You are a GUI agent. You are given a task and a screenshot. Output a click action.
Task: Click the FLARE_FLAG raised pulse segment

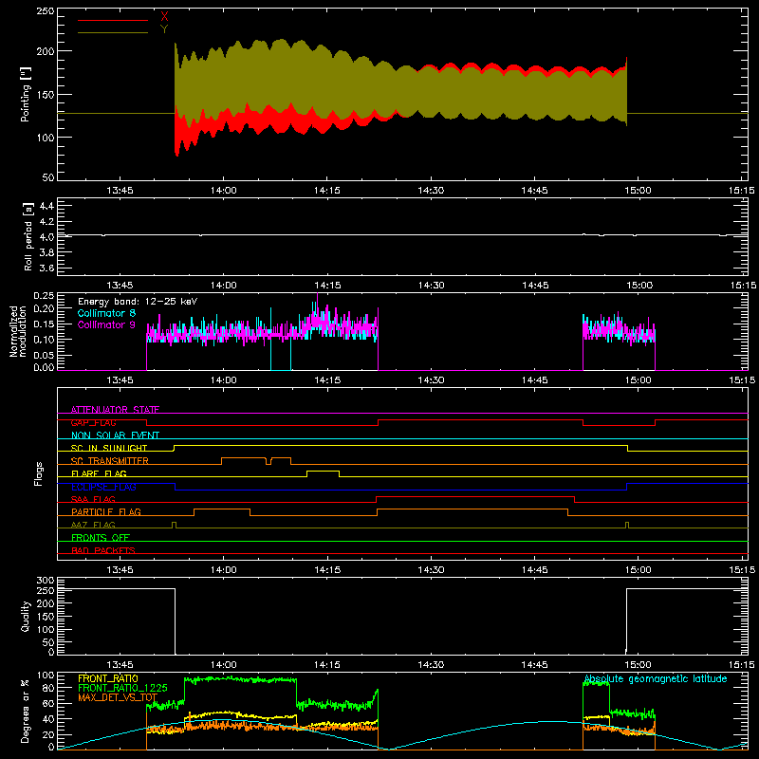coord(323,471)
